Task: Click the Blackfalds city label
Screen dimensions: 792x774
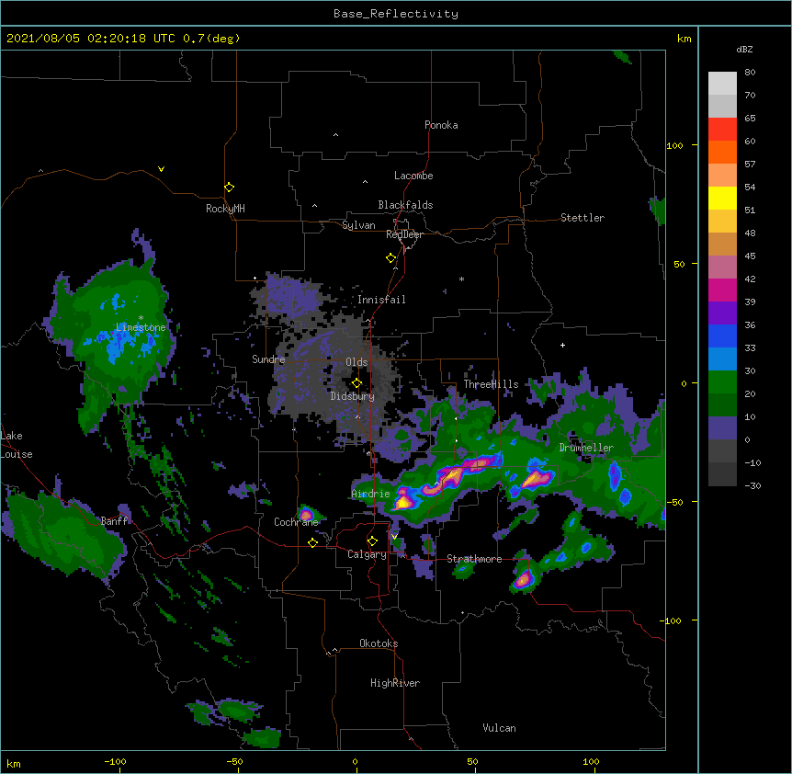Action: tap(405, 205)
